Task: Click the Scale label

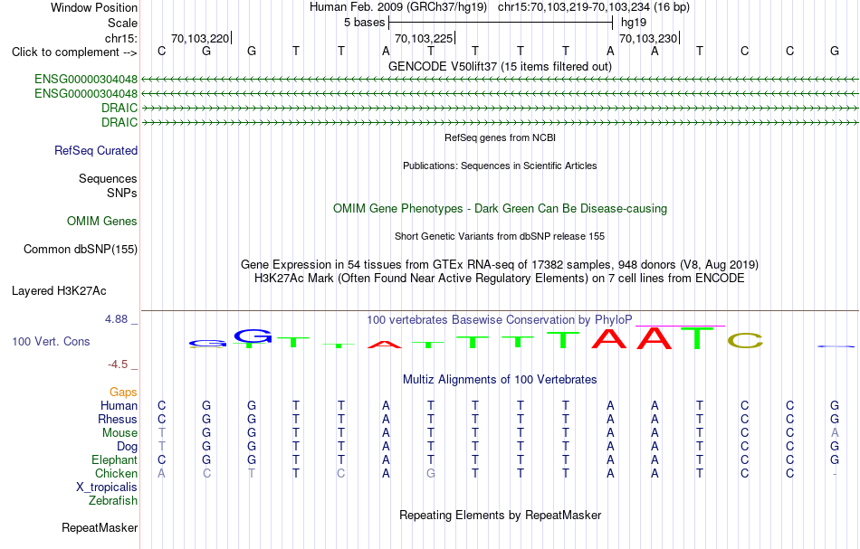Action: [x=123, y=23]
